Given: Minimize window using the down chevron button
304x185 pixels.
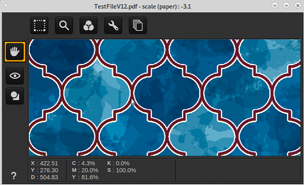Looking at the screenshot, I should 275,5.
